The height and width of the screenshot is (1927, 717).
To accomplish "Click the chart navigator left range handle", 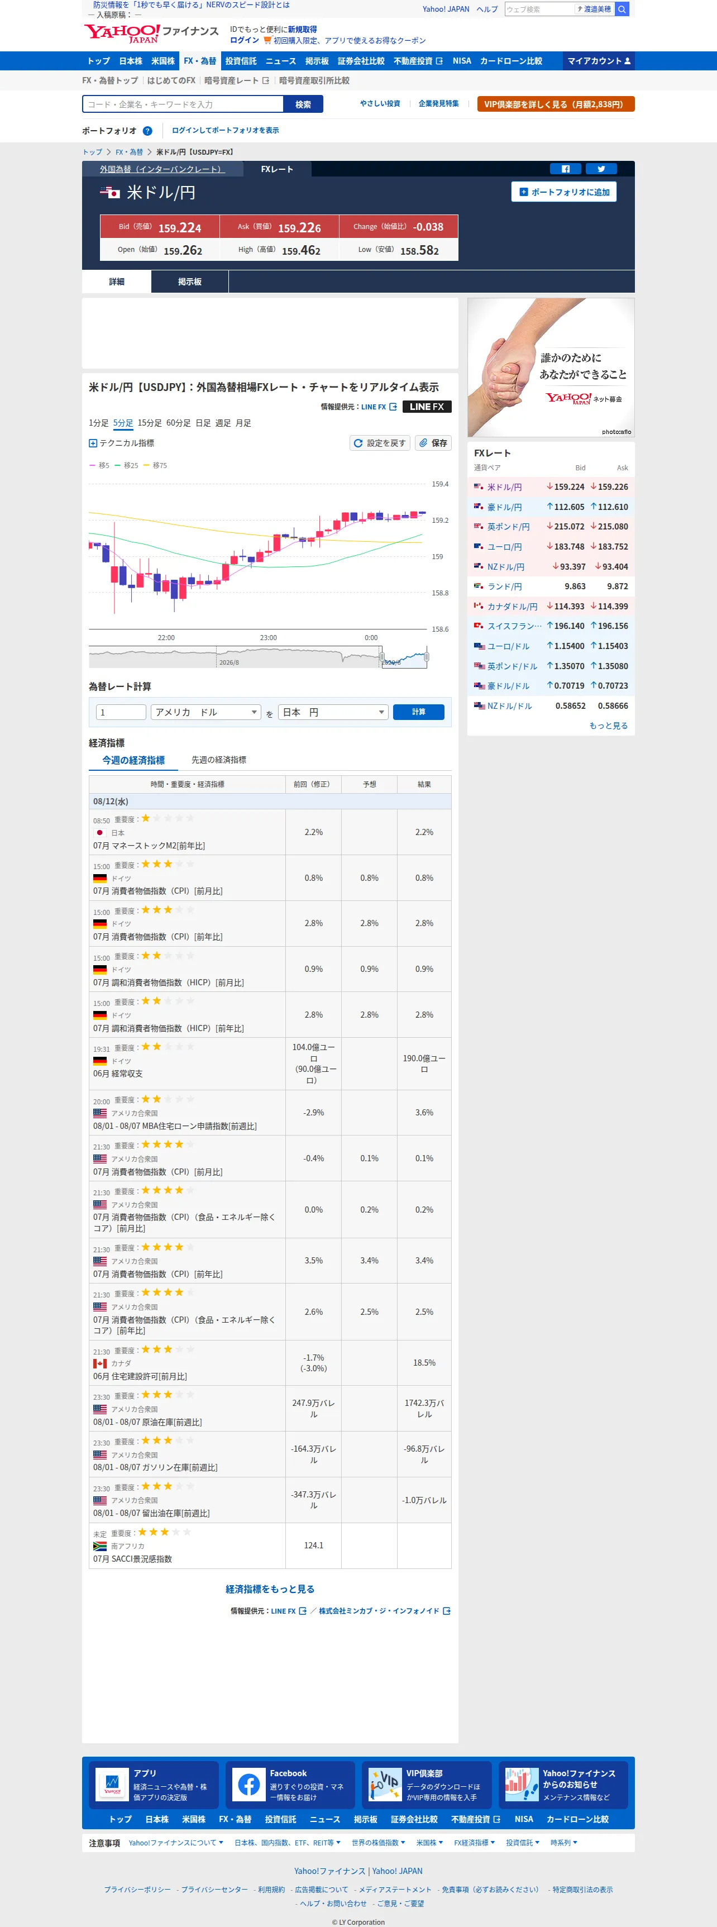I will pyautogui.click(x=382, y=657).
